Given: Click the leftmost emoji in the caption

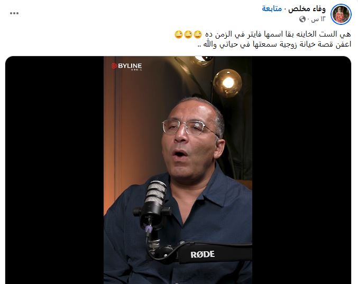Looking at the screenshot, I should [178, 34].
